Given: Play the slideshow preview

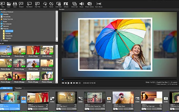Looking at the screenshot, I should click(x=69, y=83).
